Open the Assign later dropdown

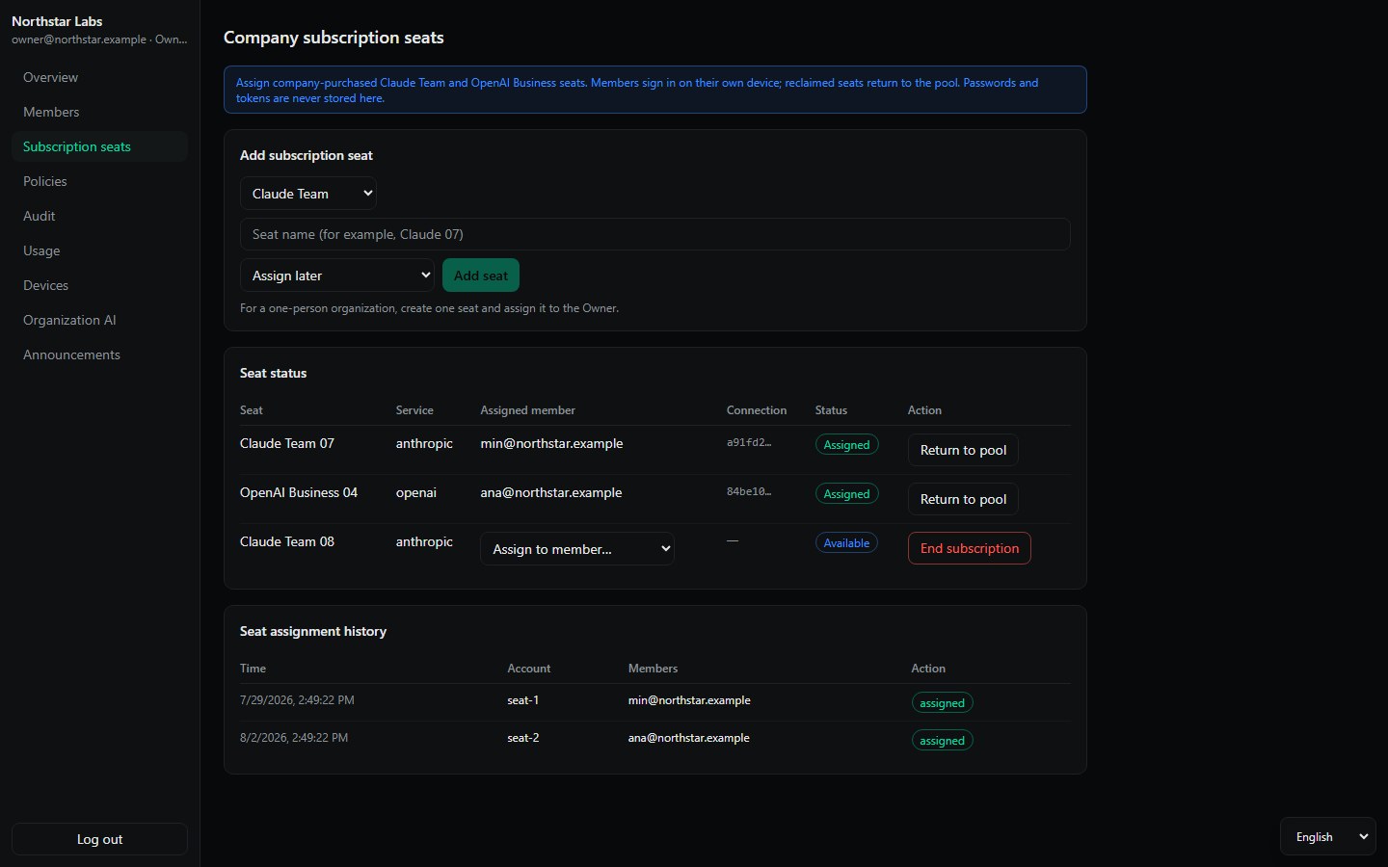[x=337, y=276]
